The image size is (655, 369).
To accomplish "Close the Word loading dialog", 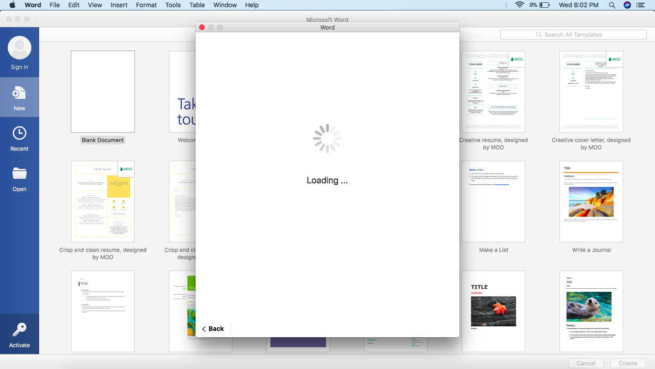I will pos(202,27).
